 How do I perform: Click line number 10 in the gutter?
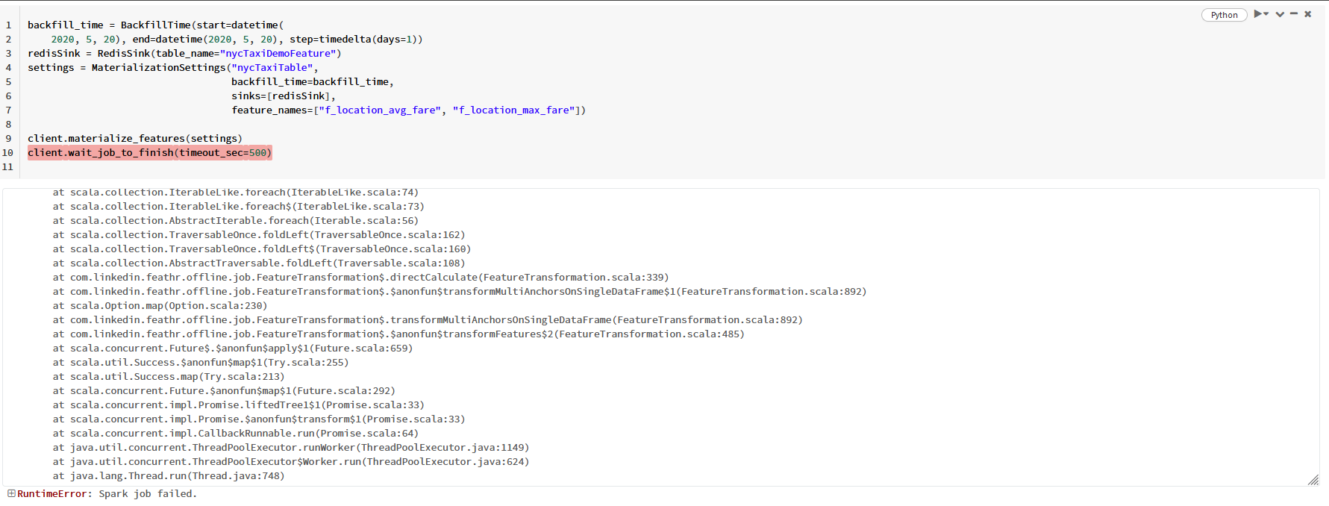click(7, 153)
